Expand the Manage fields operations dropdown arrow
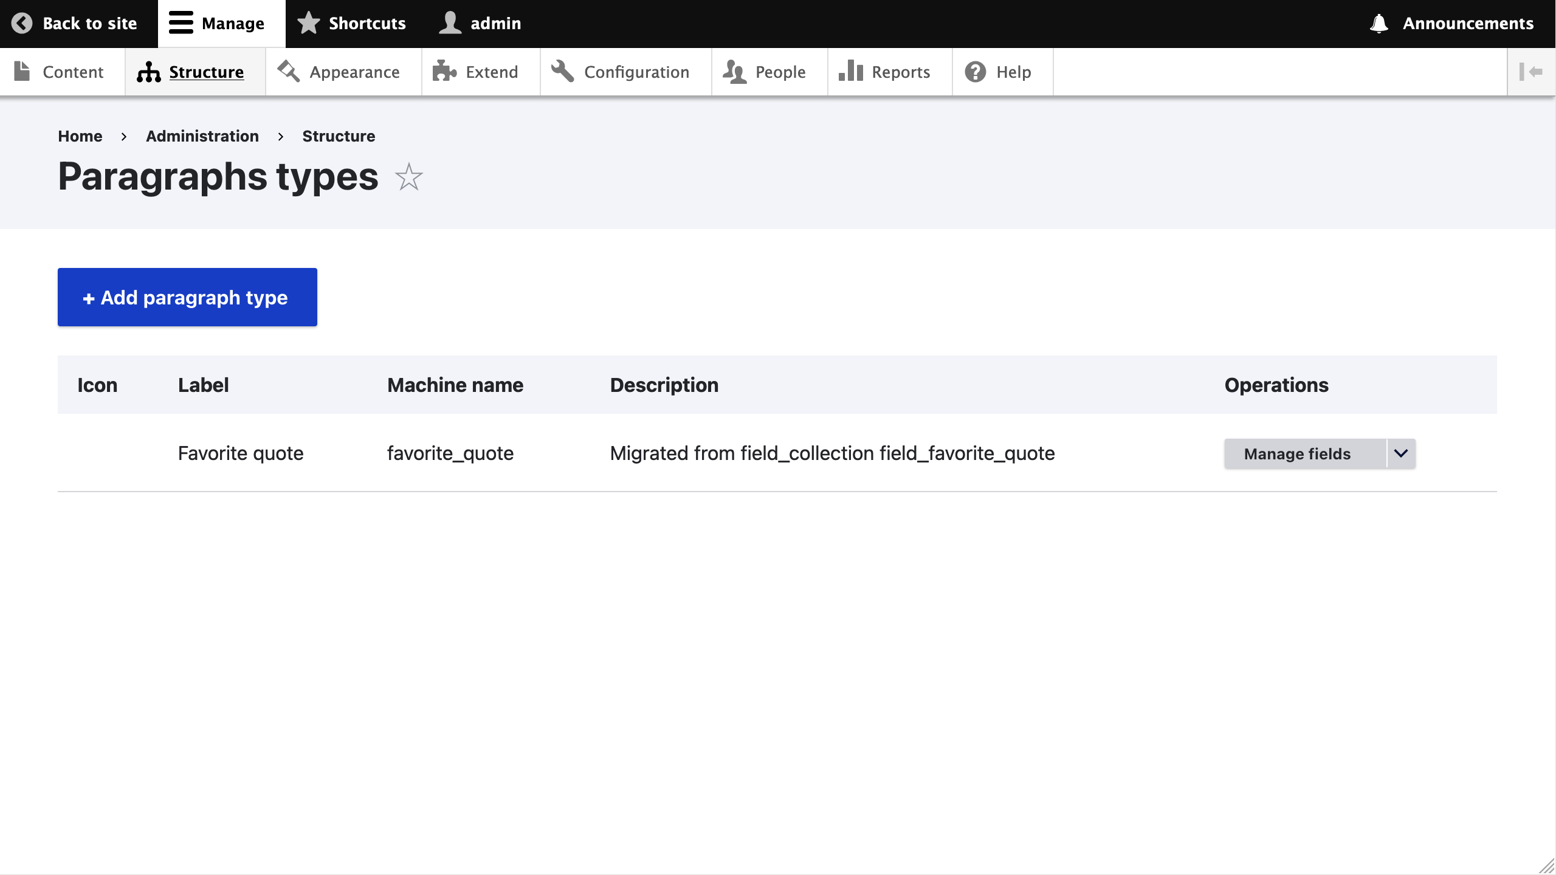This screenshot has width=1556, height=875. click(x=1401, y=454)
